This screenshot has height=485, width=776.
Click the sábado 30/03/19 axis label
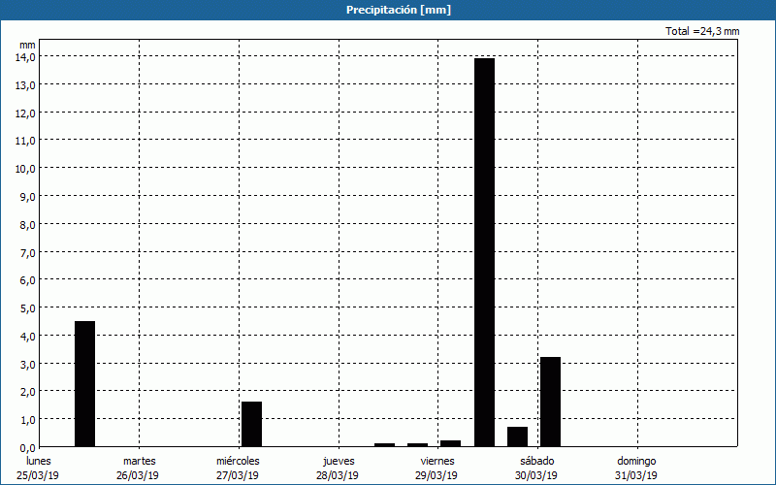click(537, 469)
